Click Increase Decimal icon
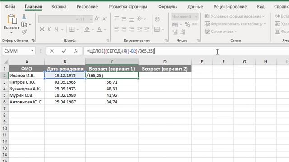The image size is (289, 162). point(175,32)
